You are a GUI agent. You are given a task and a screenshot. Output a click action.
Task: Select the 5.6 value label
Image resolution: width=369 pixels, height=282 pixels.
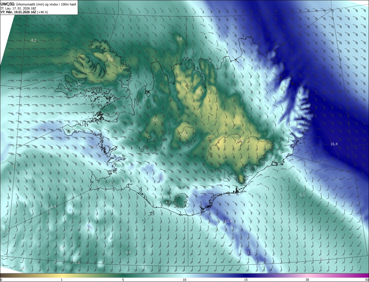click(77, 262)
